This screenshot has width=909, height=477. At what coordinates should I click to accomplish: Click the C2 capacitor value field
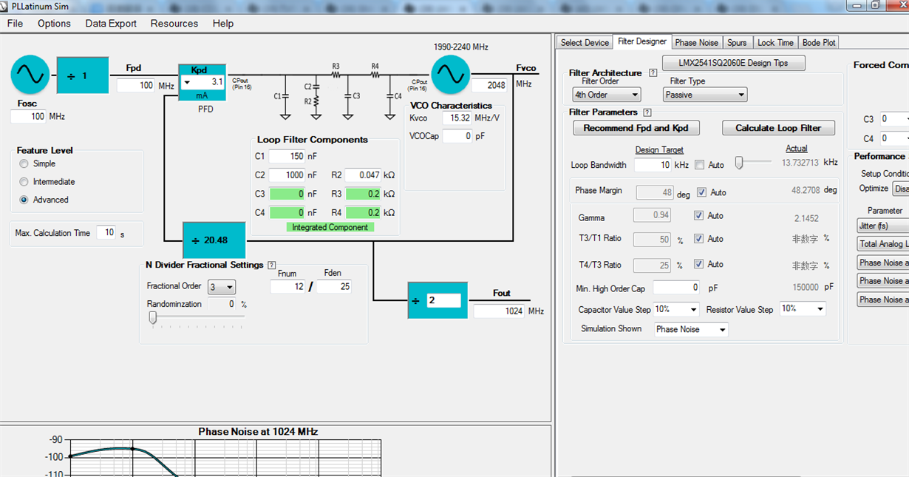click(287, 175)
